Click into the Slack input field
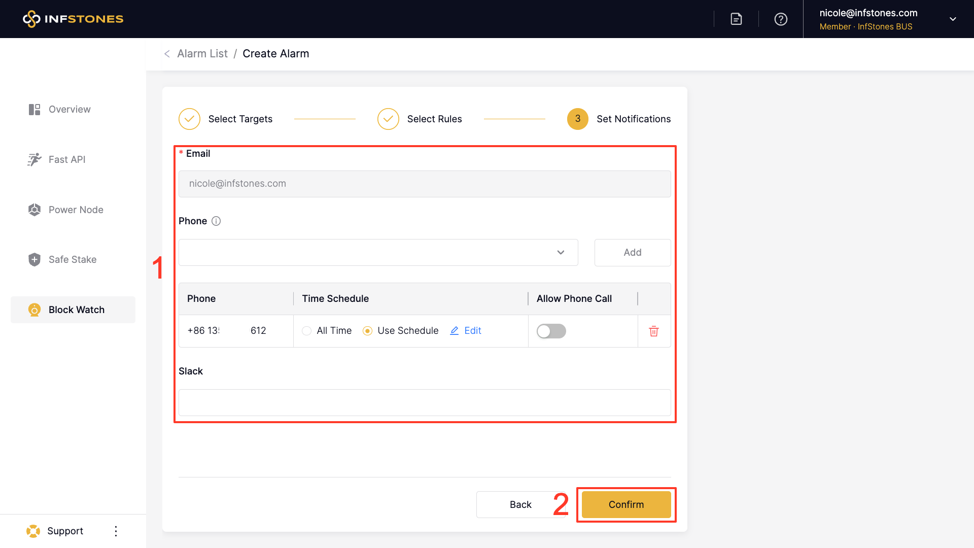Screen dimensions: 974x548 pyautogui.click(x=424, y=403)
